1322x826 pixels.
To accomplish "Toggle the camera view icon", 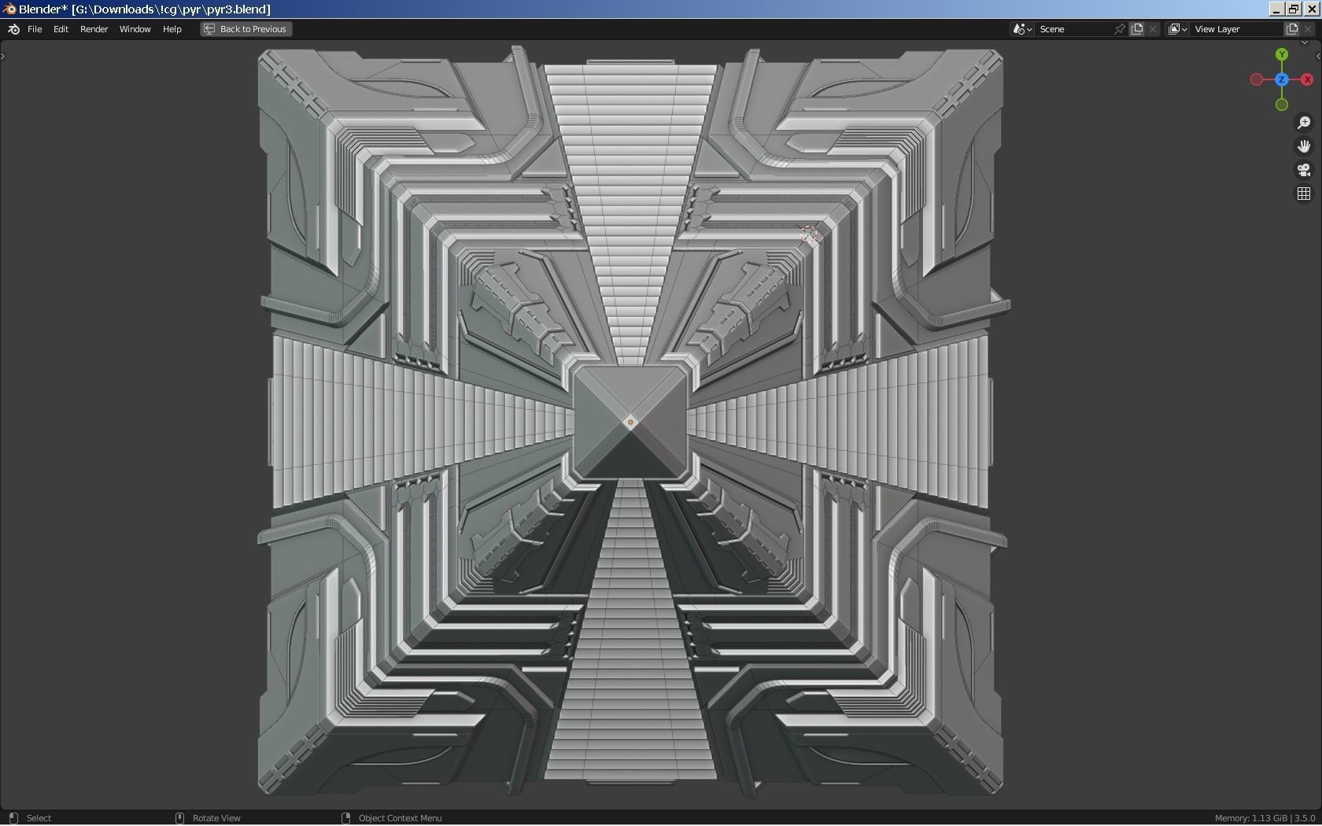I will point(1304,170).
